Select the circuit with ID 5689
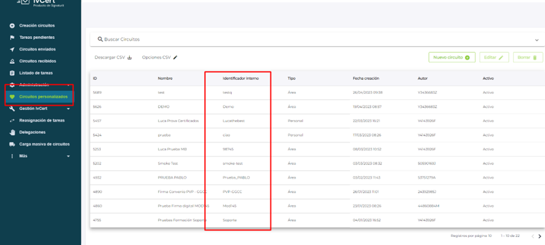This screenshot has height=245, width=545. [97, 93]
